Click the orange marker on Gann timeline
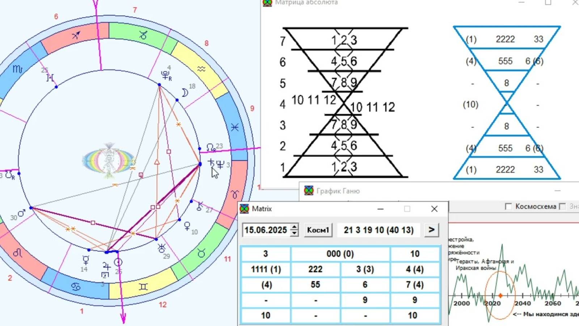Image resolution: width=579 pixels, height=326 pixels. (x=500, y=296)
